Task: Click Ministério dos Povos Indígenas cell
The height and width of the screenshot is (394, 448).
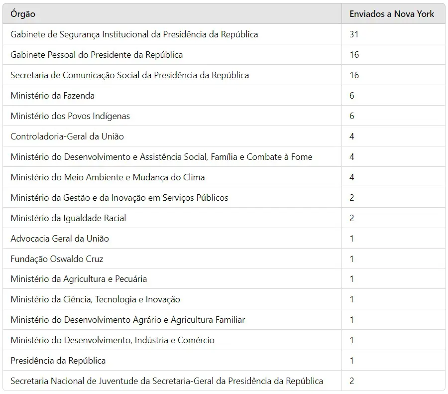Action: [x=172, y=116]
